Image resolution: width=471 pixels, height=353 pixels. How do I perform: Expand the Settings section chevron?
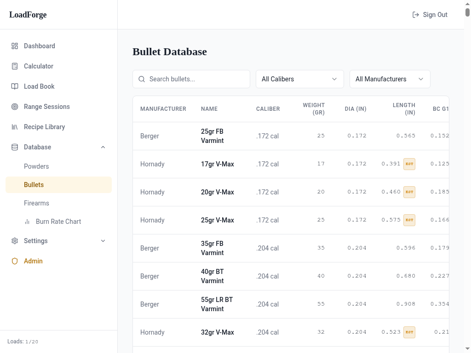click(x=103, y=241)
